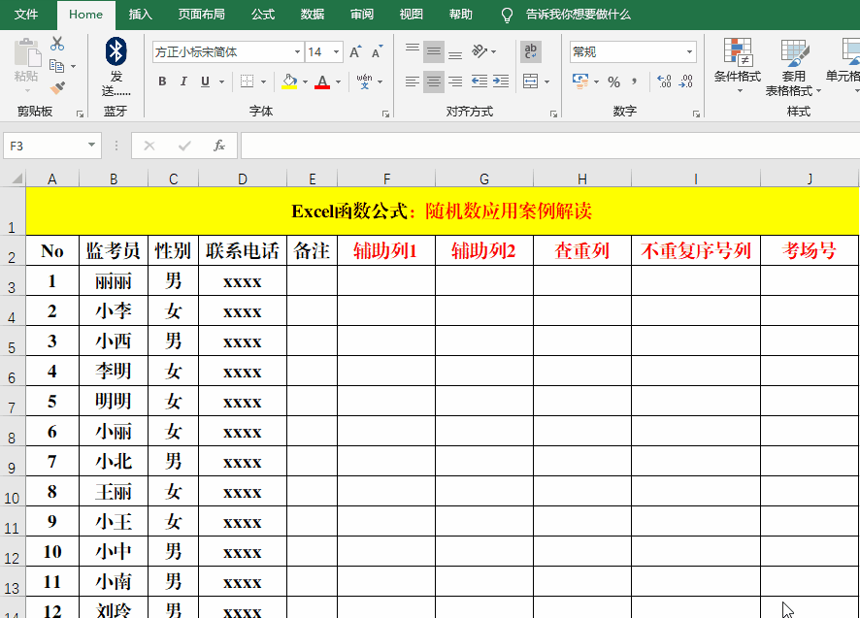The width and height of the screenshot is (860, 618).
Task: Apply red font color A
Action: point(322,81)
